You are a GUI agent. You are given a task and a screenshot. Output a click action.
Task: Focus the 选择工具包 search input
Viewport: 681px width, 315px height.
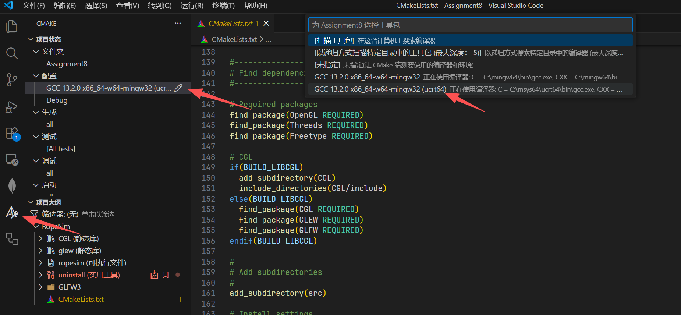470,25
